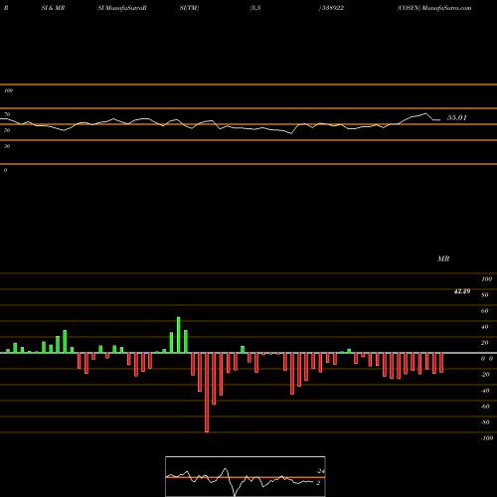
Task: Click the MR axis label -100
Action: click(487, 438)
